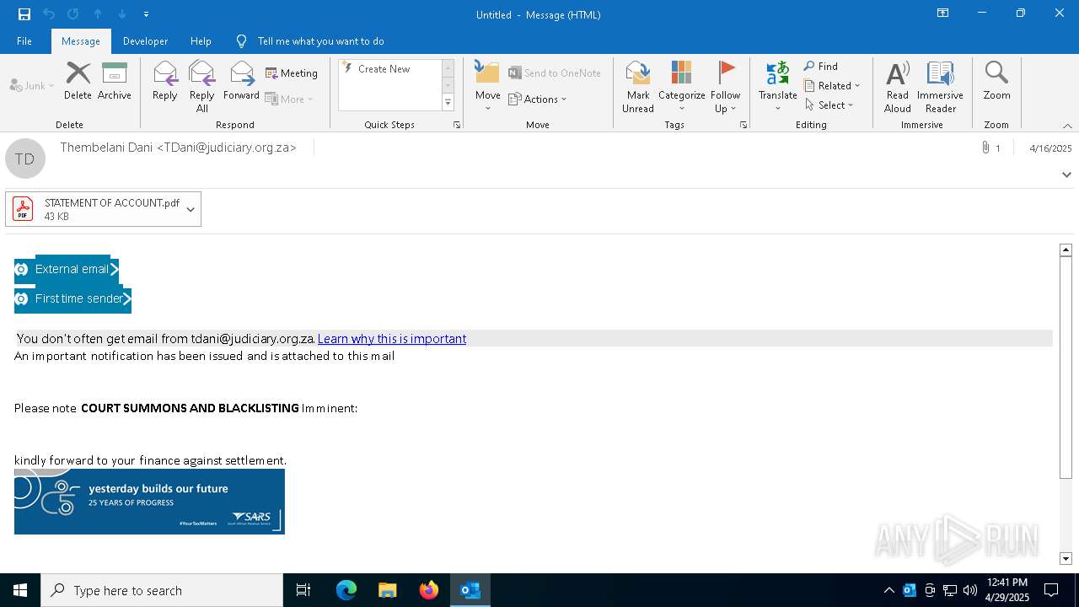Open Task View
The image size is (1079, 607).
[x=303, y=590]
